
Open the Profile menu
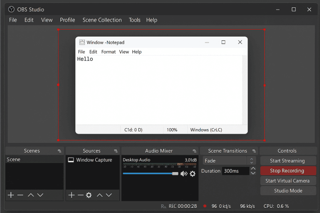pyautogui.click(x=67, y=20)
